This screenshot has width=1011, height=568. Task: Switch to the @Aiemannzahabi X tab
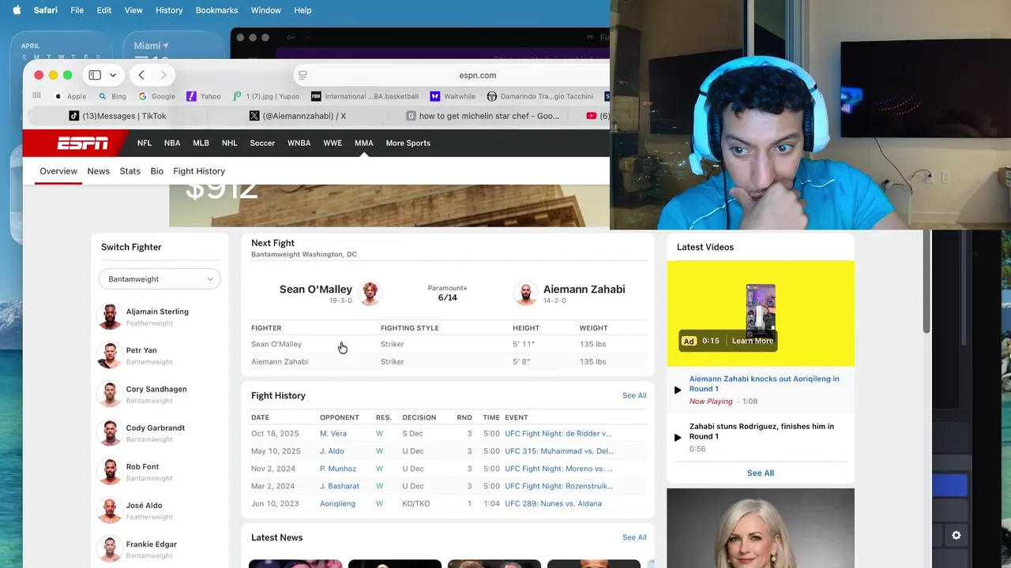click(x=298, y=116)
